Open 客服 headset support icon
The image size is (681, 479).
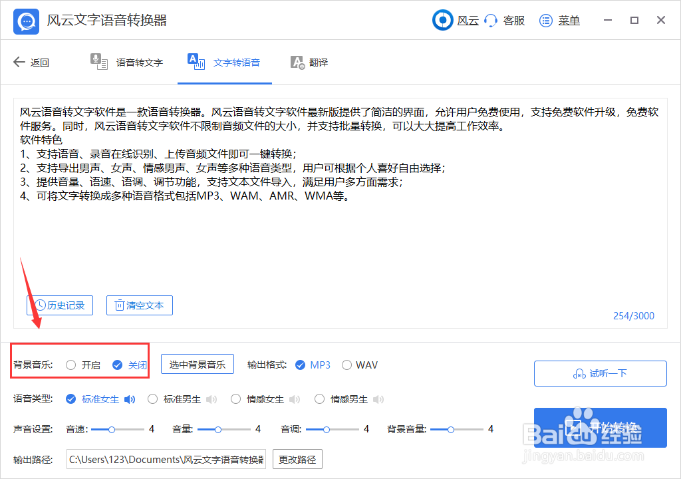pos(491,21)
